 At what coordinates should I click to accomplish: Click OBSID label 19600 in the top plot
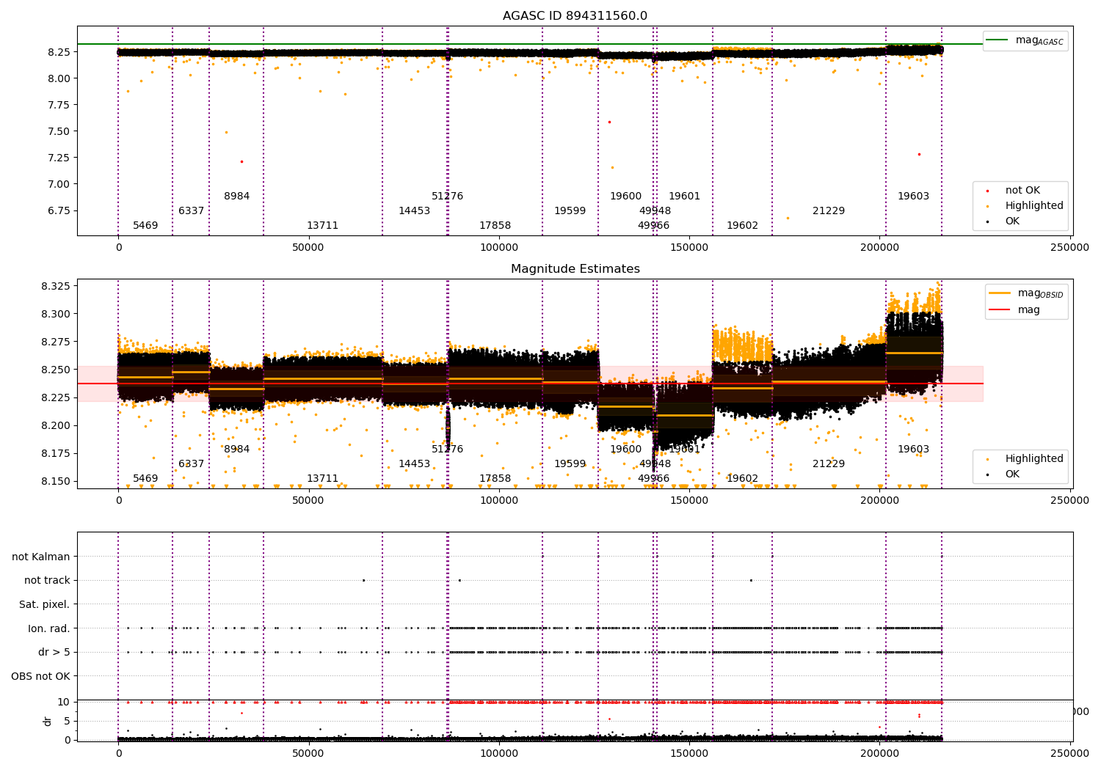626,196
